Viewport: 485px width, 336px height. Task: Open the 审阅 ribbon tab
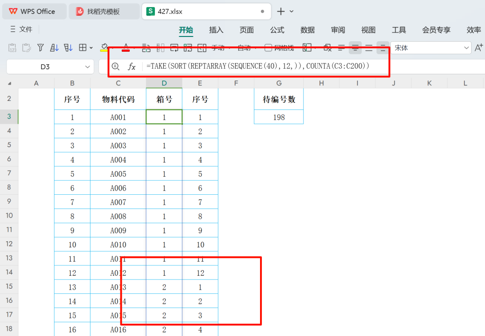(338, 30)
